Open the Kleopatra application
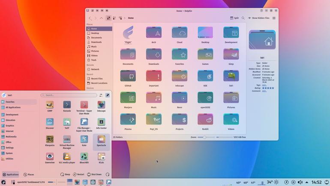This screenshot has width=330, height=186. pos(50,140)
